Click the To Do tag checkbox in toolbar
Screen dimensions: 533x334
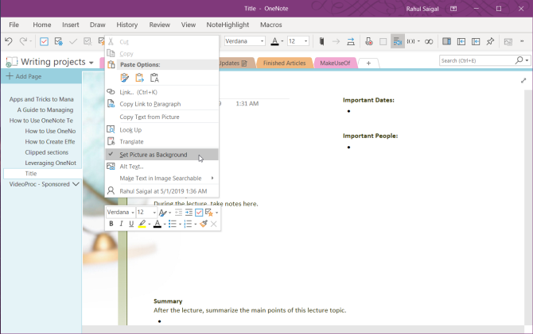pyautogui.click(x=44, y=41)
